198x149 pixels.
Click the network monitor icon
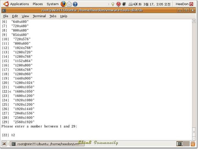click(124, 4)
